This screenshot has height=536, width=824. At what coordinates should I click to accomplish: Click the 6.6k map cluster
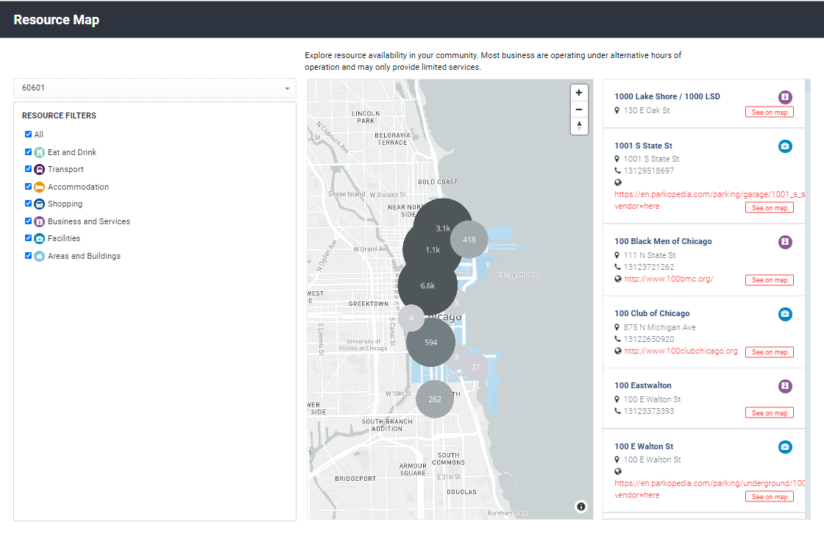[x=427, y=285]
